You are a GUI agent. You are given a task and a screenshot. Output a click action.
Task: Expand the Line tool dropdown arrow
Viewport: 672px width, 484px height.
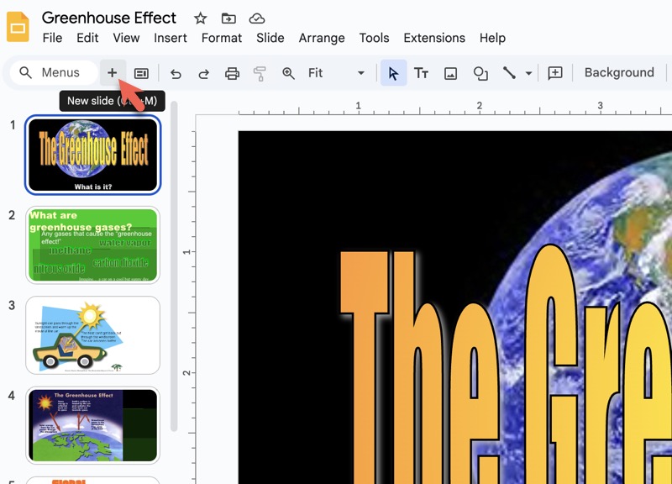529,73
